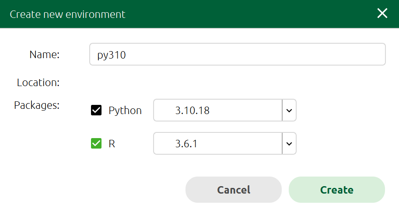Click the Name input field
The image size is (399, 215).
click(238, 54)
